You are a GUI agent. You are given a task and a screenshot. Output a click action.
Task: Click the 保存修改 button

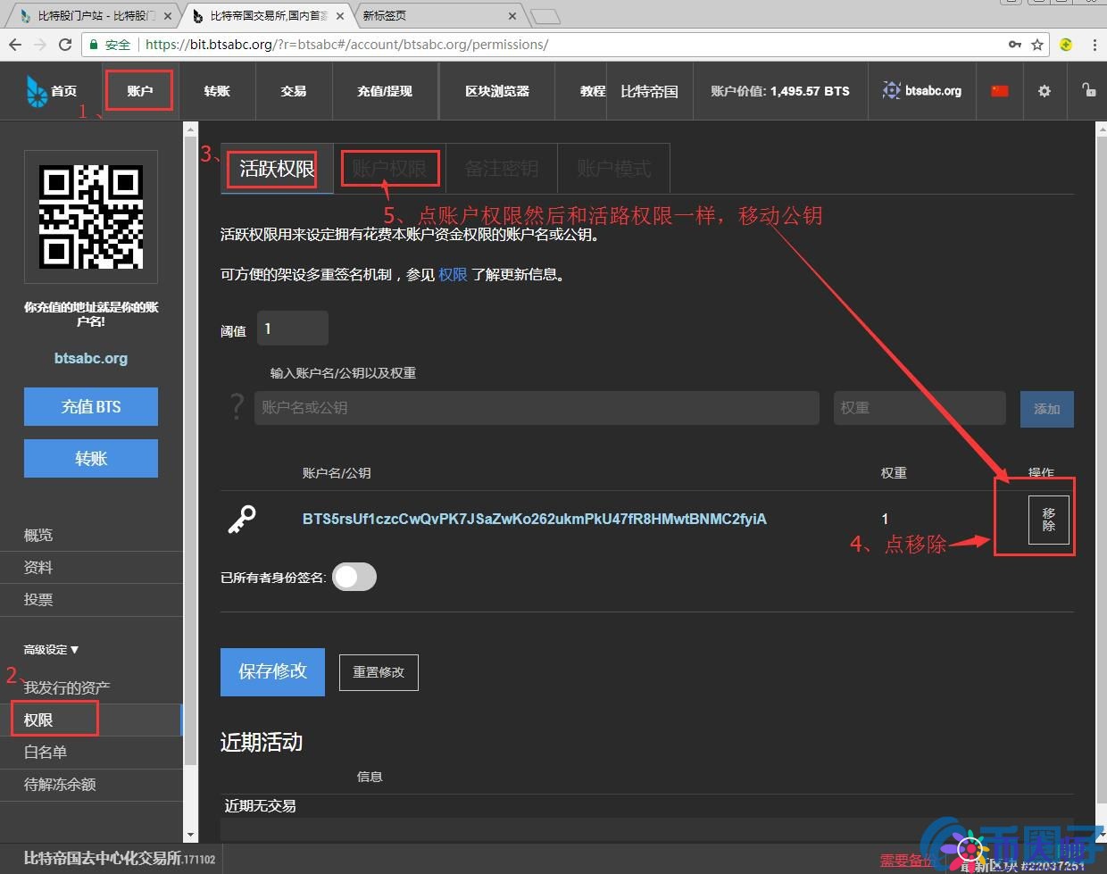(x=272, y=672)
